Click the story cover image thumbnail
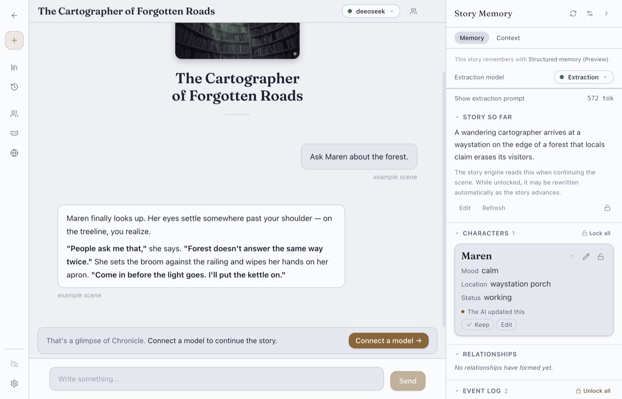The image size is (622, 399). point(237,41)
